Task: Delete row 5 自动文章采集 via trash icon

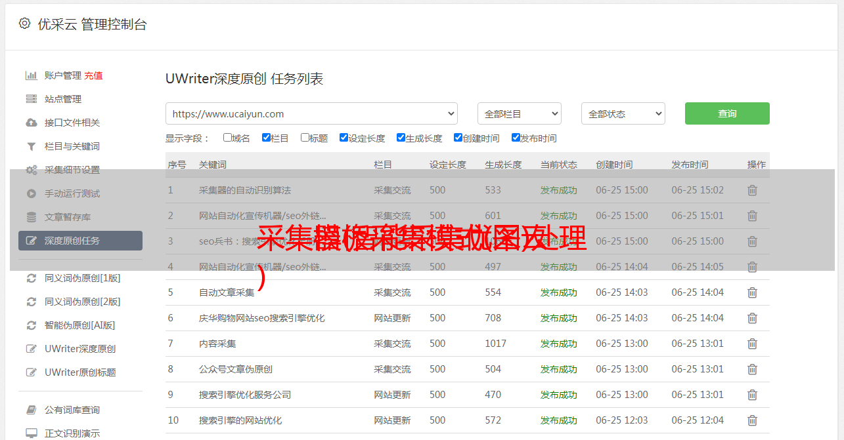Action: pos(753,292)
